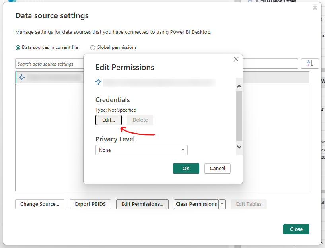325x248 pixels.
Task: Click Edit... under Credentials
Action: coord(109,120)
